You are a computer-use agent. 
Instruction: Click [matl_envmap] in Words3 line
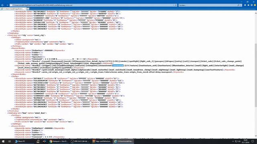click(56, 70)
